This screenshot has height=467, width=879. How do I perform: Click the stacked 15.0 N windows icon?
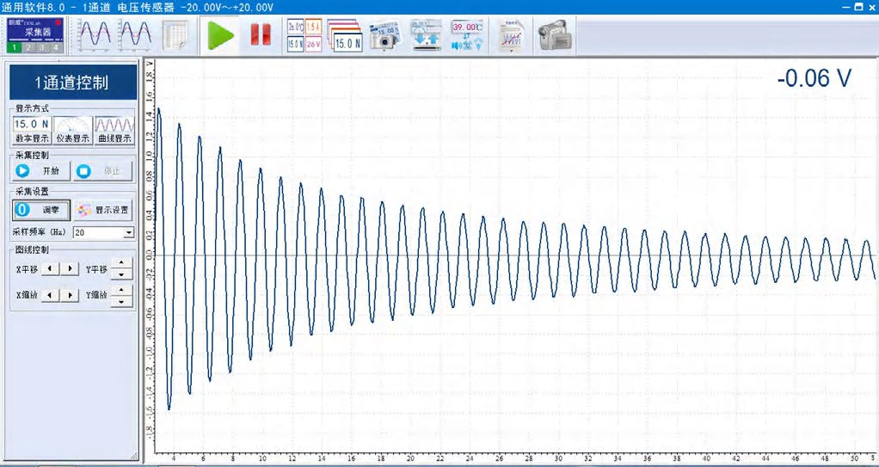pyautogui.click(x=345, y=35)
